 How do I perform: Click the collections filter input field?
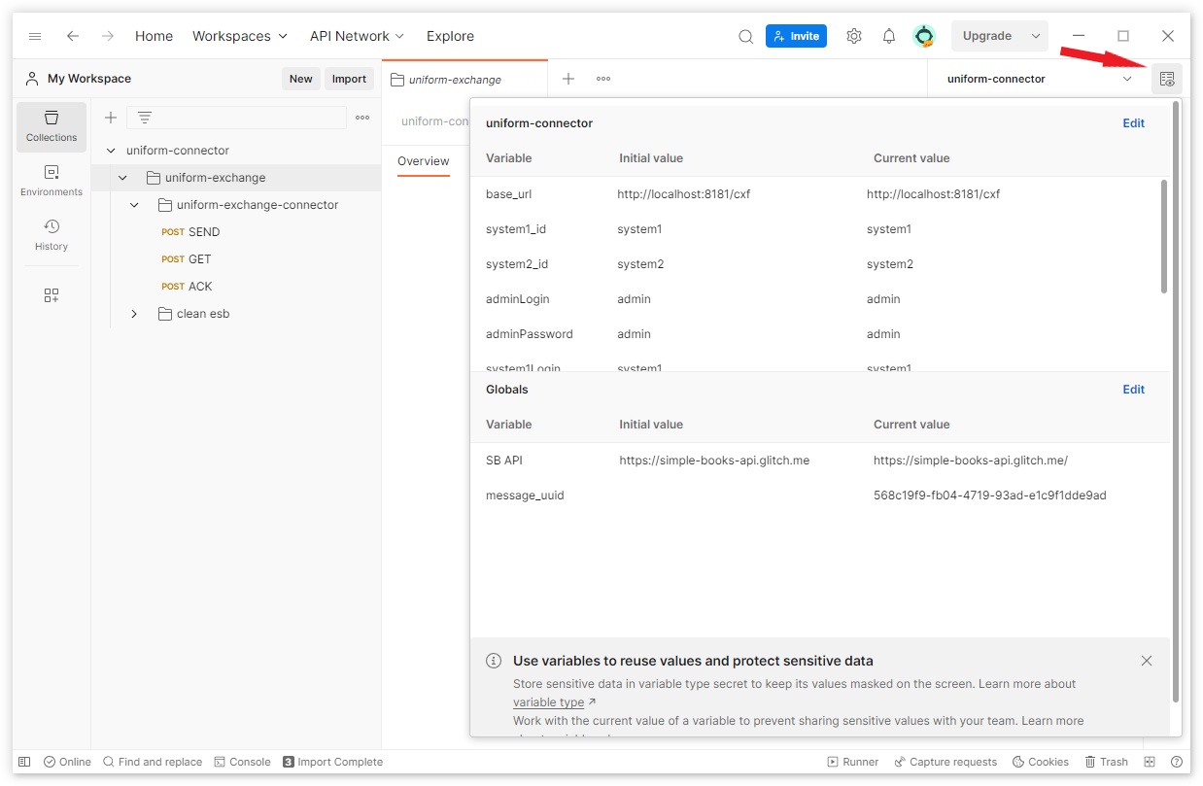tap(251, 118)
